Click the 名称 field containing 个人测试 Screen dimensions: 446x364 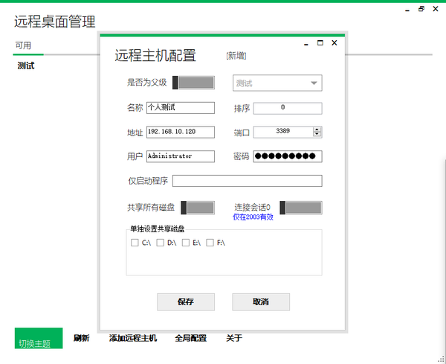tap(181, 108)
